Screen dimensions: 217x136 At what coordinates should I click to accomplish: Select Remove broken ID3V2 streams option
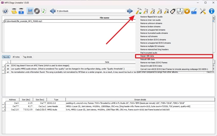(x=153, y=40)
